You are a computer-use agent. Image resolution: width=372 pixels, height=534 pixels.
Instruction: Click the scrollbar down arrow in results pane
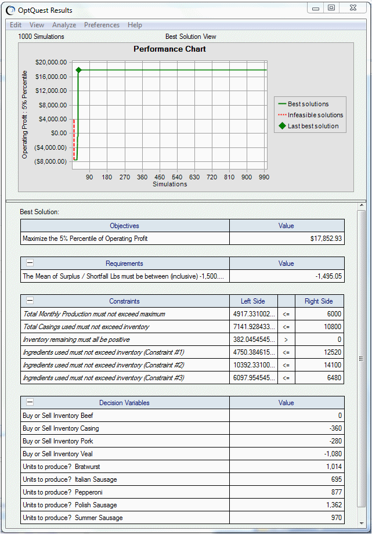pyautogui.click(x=362, y=523)
